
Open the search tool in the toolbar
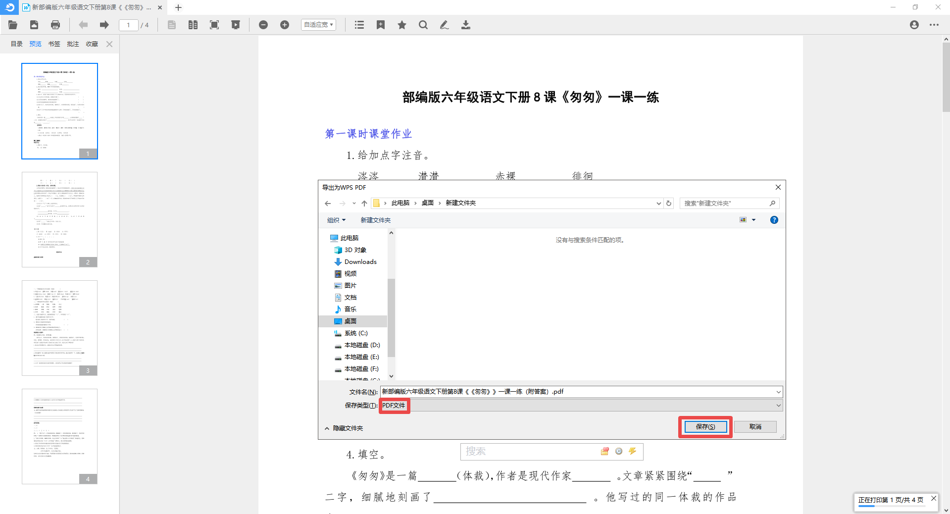click(423, 25)
